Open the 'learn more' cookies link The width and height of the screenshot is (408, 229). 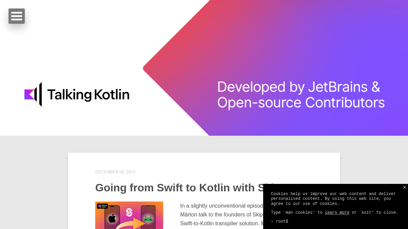[337, 213]
